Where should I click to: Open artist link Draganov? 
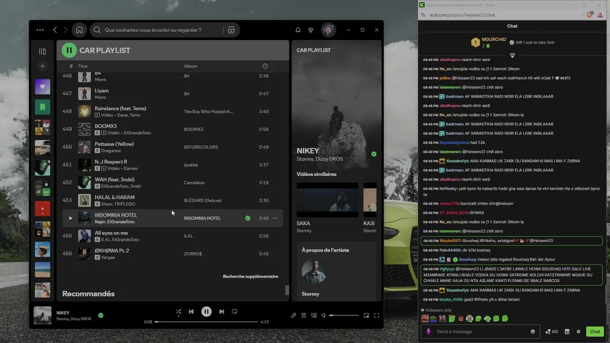[111, 151]
